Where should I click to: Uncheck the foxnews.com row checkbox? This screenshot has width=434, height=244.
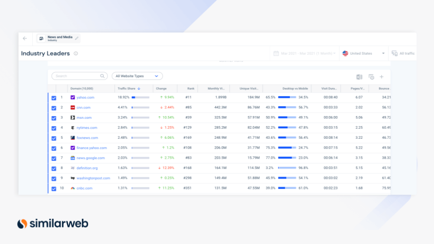click(54, 138)
